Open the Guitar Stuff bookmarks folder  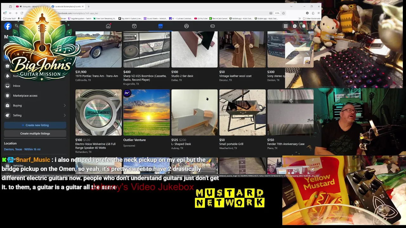9,18
